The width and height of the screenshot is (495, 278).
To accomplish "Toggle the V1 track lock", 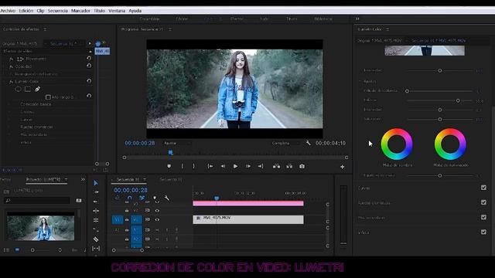I will tap(127, 219).
